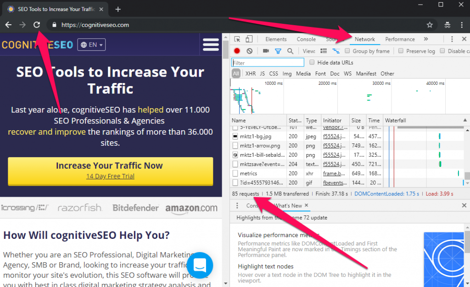Tick the Disable cache checkbox

tap(442, 51)
